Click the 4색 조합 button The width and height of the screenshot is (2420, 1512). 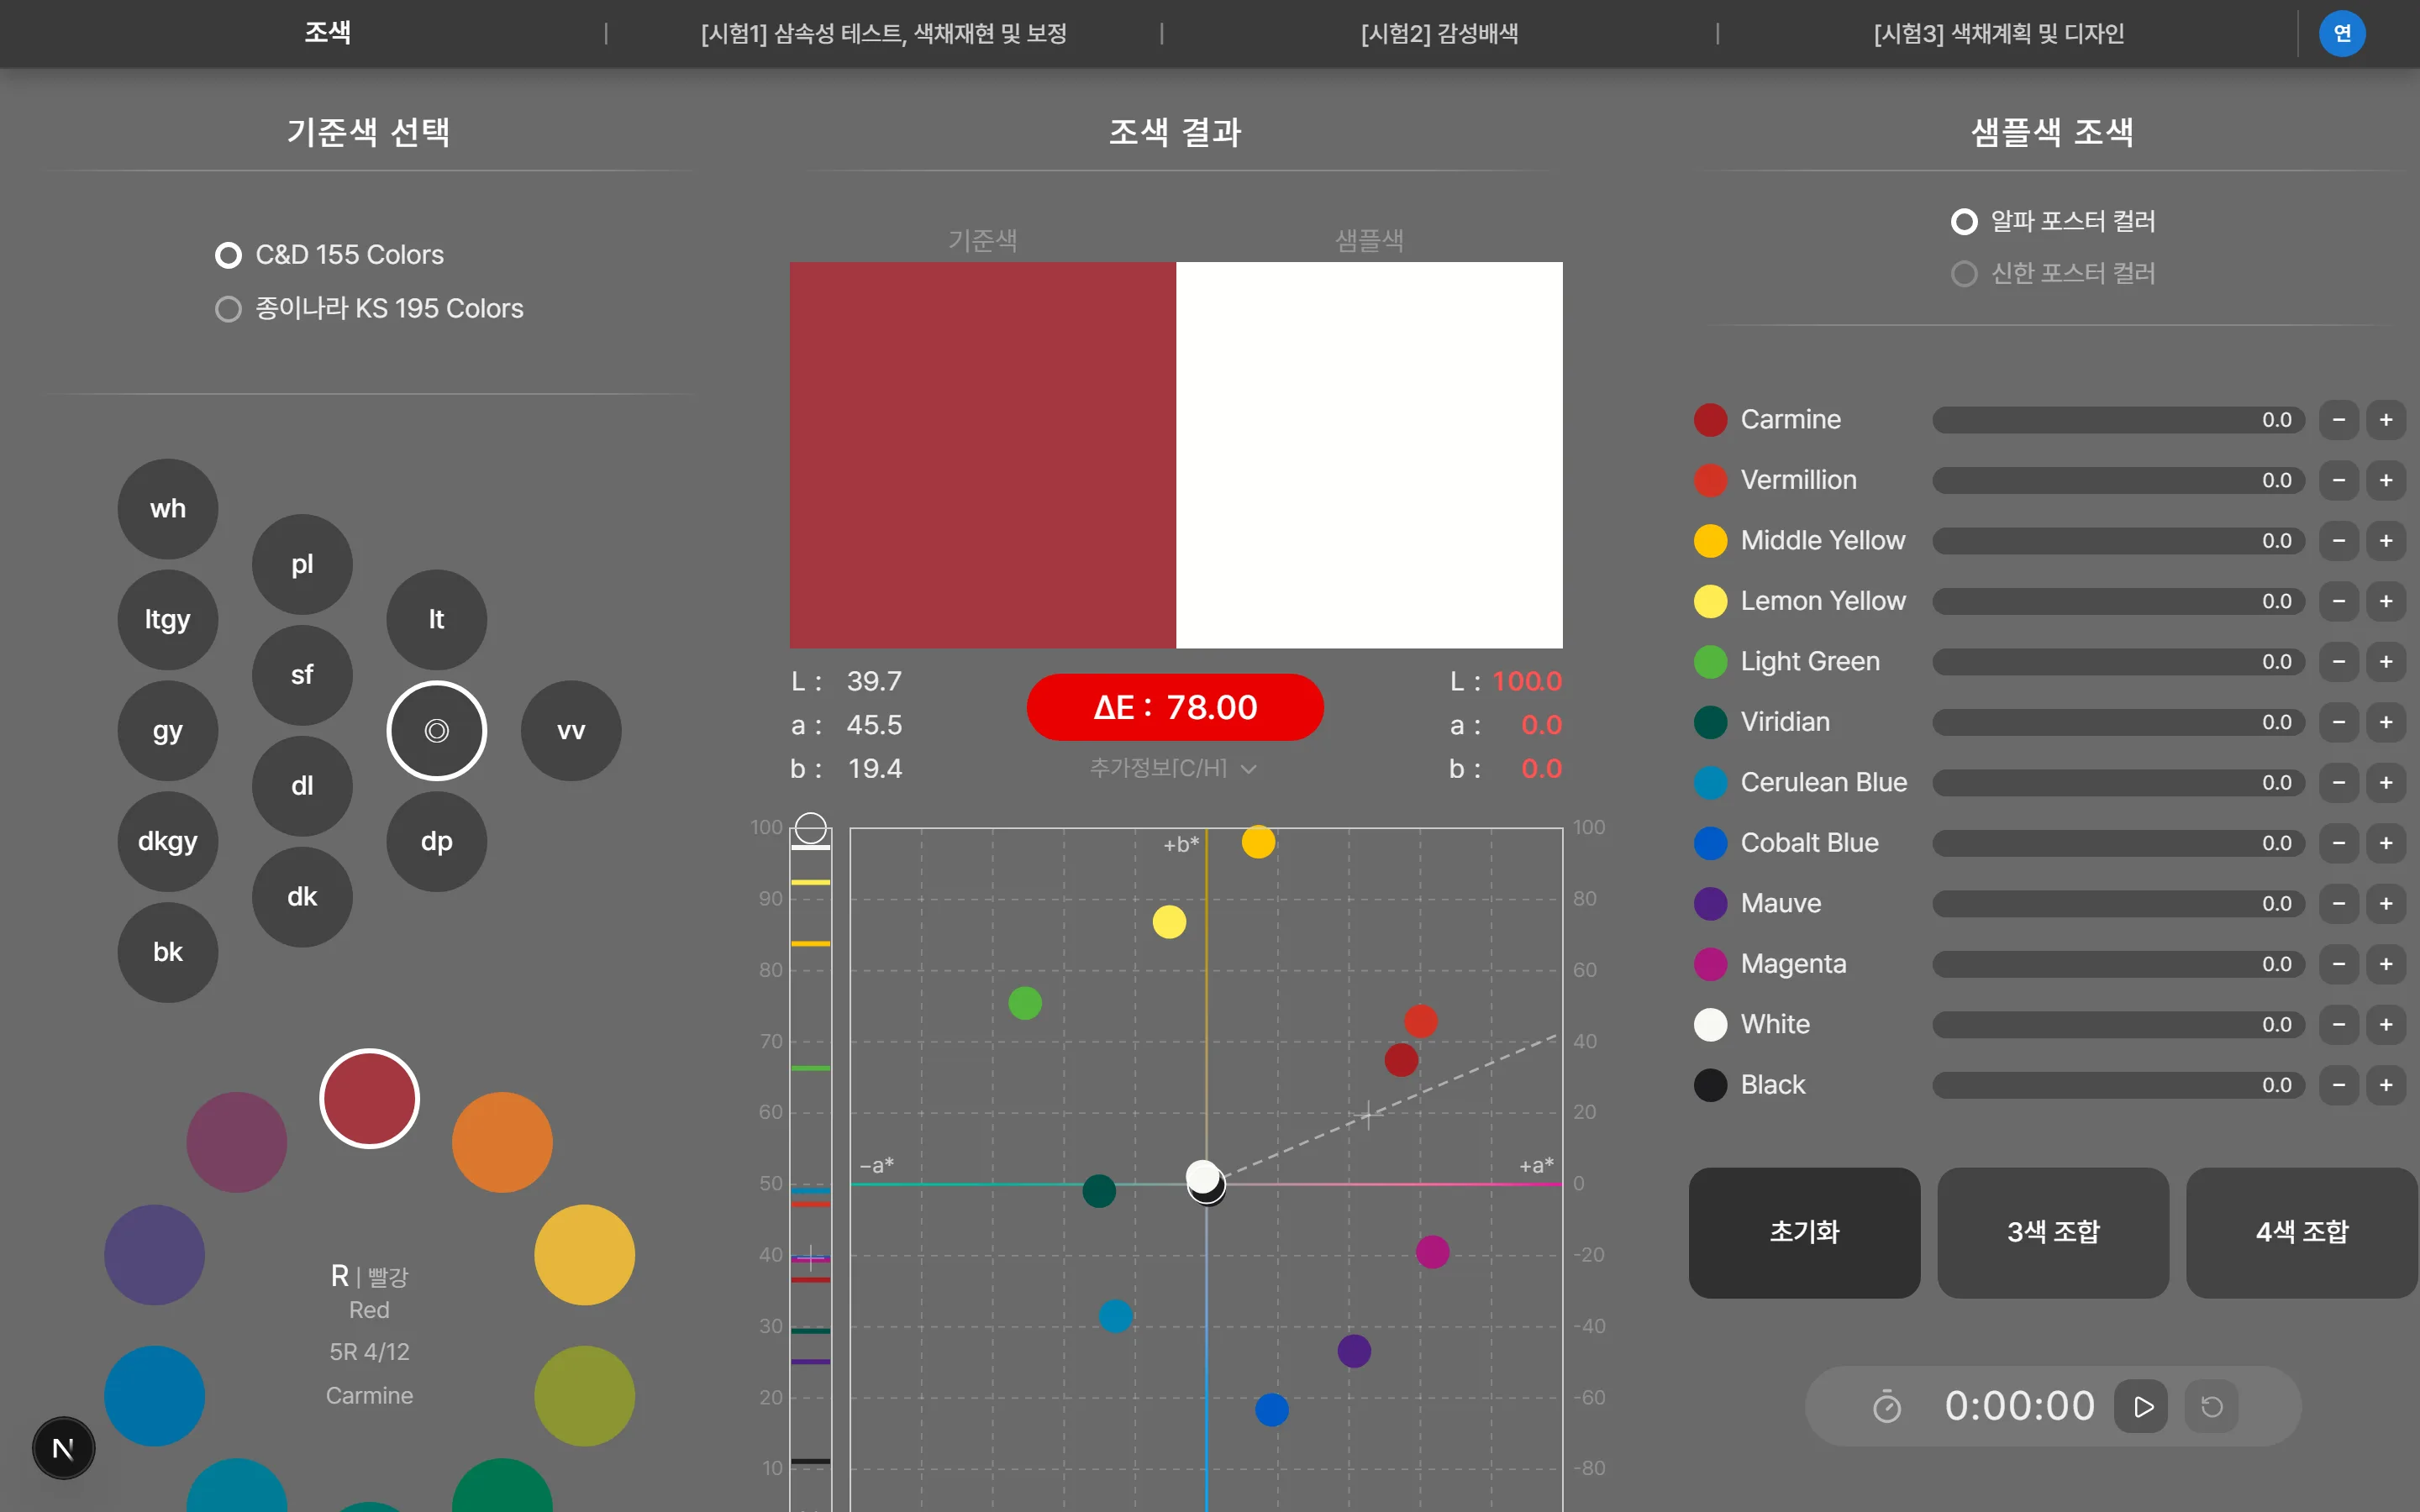[x=2302, y=1232]
